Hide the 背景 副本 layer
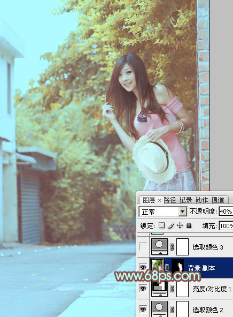 click(x=143, y=268)
